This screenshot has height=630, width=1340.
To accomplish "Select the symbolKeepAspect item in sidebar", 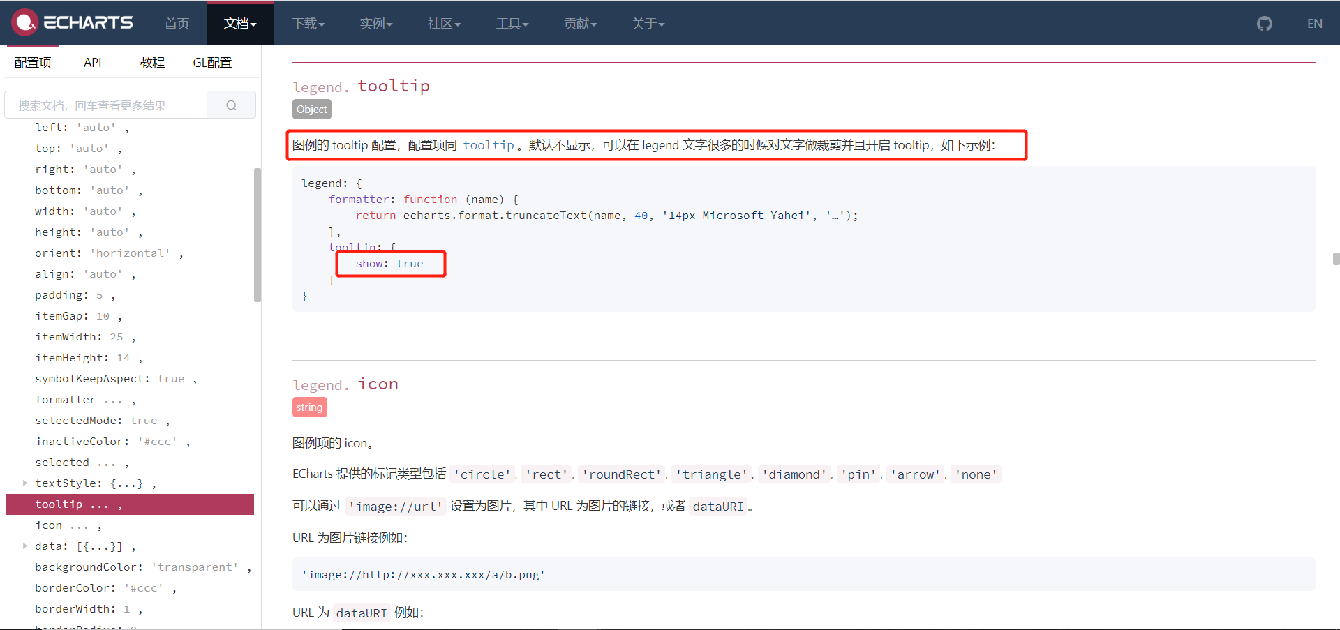I will pyautogui.click(x=116, y=379).
